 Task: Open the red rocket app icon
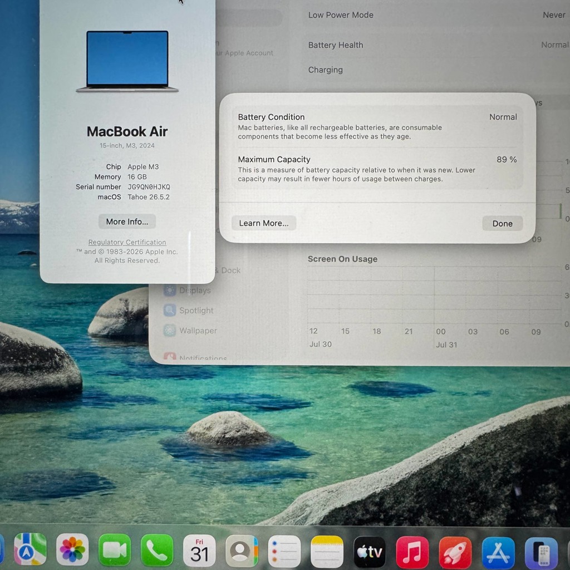pos(455,553)
